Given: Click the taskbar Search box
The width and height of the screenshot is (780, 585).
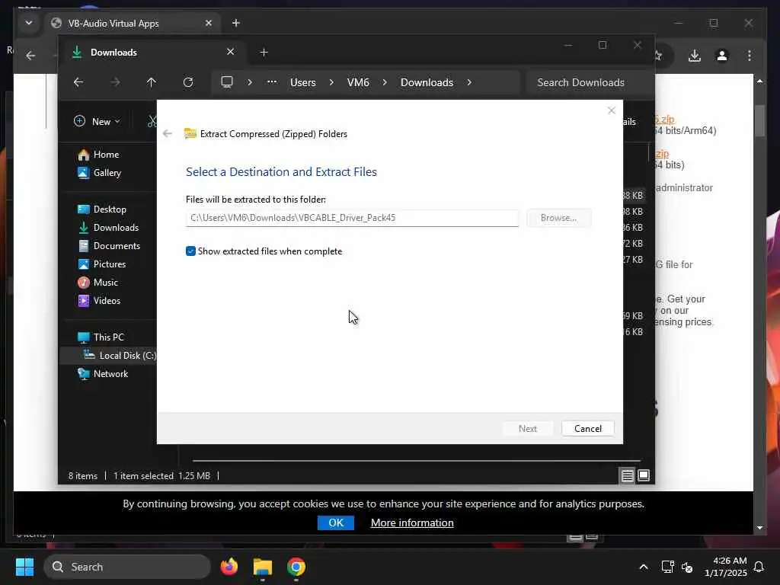Looking at the screenshot, I should coord(127,567).
